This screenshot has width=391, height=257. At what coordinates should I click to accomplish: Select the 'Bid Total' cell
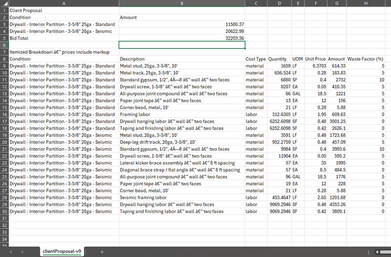(64, 38)
